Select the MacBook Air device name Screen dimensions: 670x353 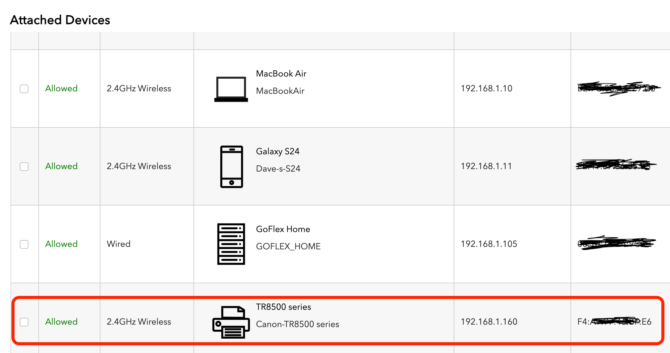[281, 74]
